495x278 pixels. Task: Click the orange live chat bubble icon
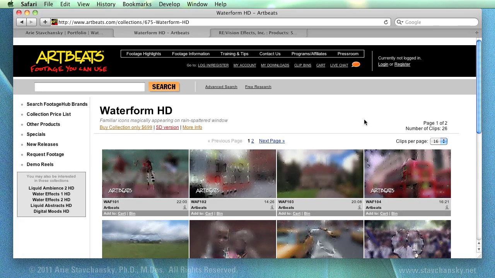pos(356,65)
